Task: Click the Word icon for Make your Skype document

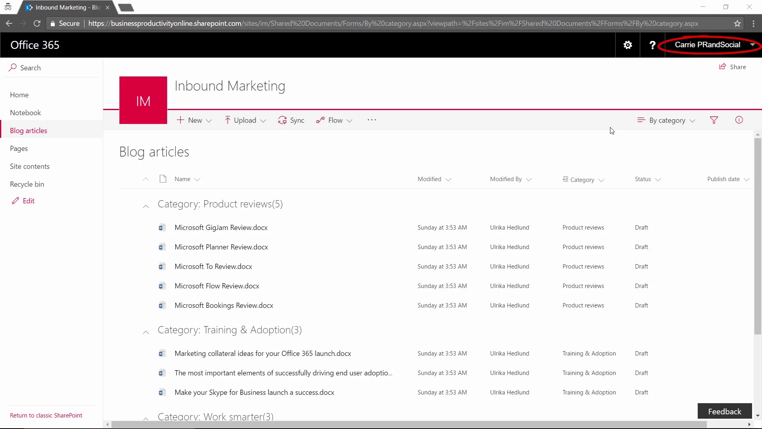Action: tap(162, 392)
